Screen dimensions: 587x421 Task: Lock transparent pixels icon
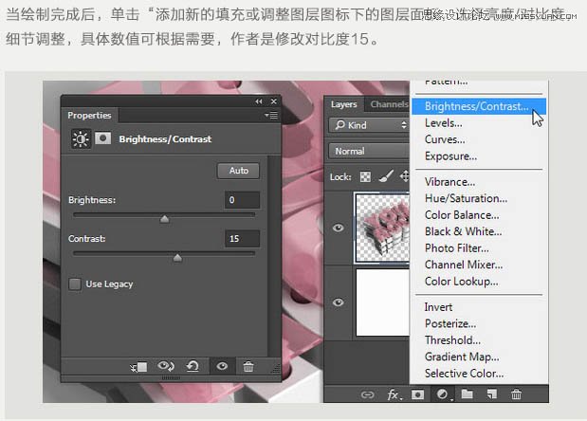365,176
